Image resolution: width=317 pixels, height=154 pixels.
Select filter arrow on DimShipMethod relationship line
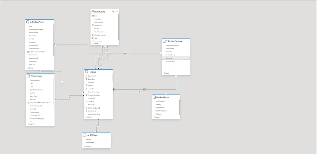point(139,92)
